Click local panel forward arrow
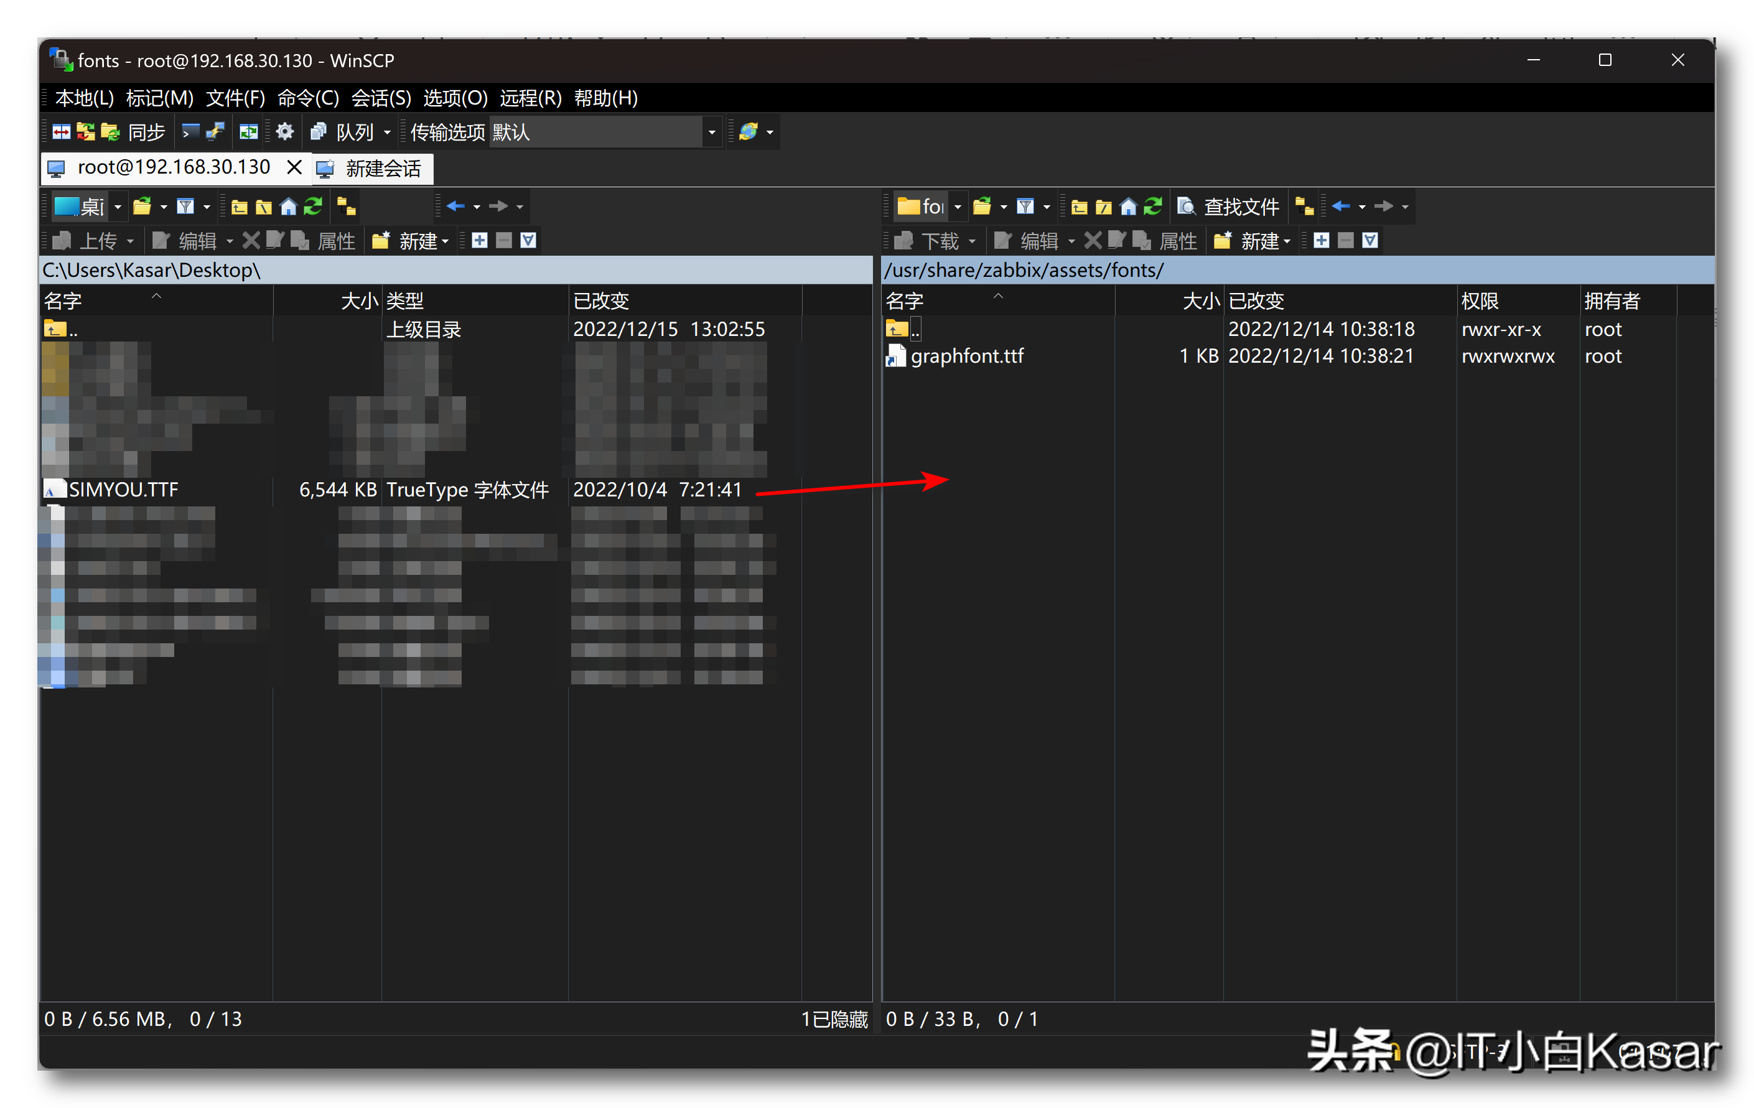The height and width of the screenshot is (1108, 1754). click(498, 207)
